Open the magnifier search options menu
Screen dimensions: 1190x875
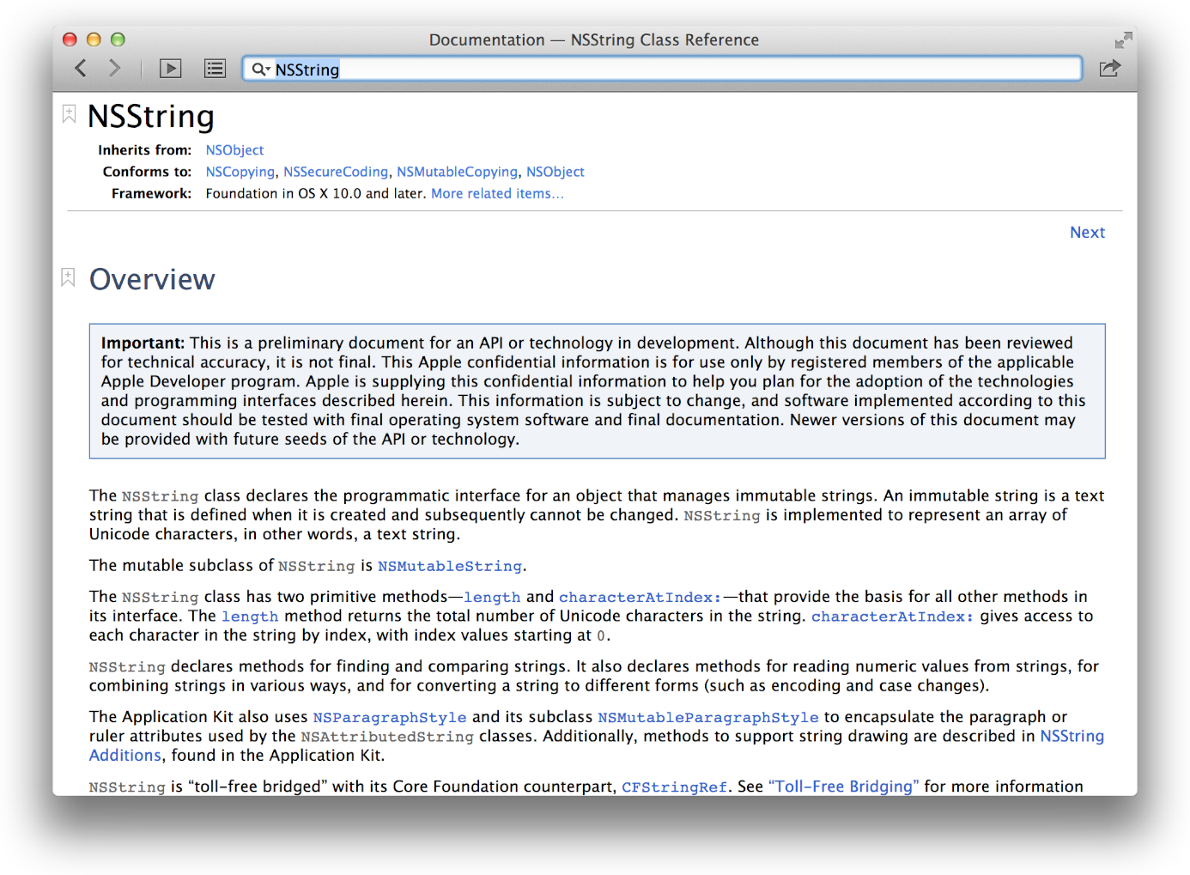point(260,69)
